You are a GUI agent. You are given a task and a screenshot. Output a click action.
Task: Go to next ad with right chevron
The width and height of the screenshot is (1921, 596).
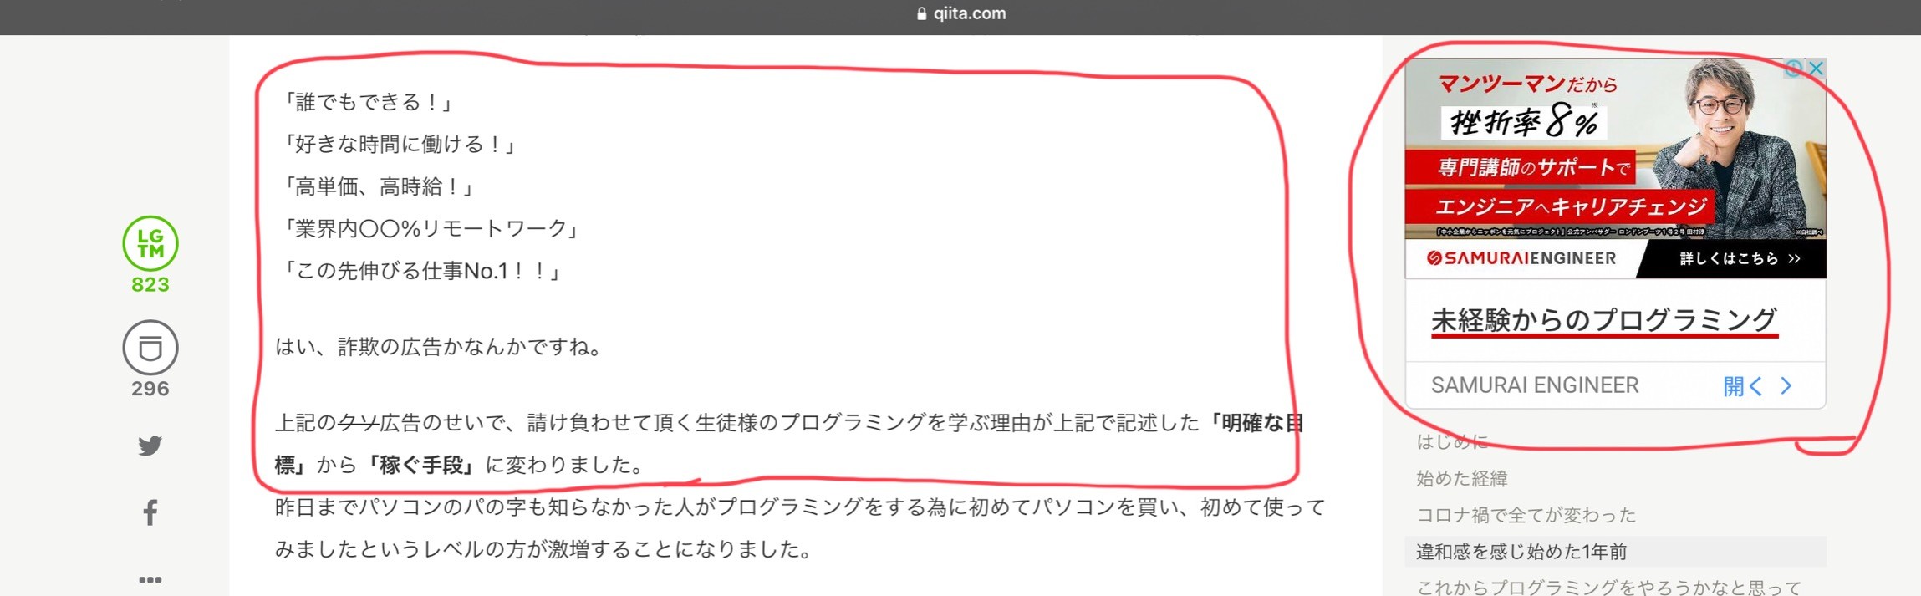tap(1786, 385)
